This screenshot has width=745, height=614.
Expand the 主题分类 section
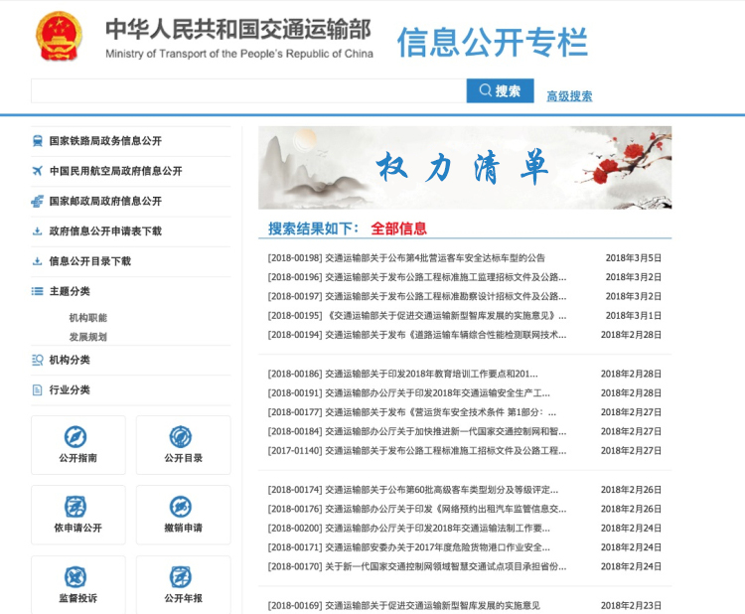[x=70, y=291]
